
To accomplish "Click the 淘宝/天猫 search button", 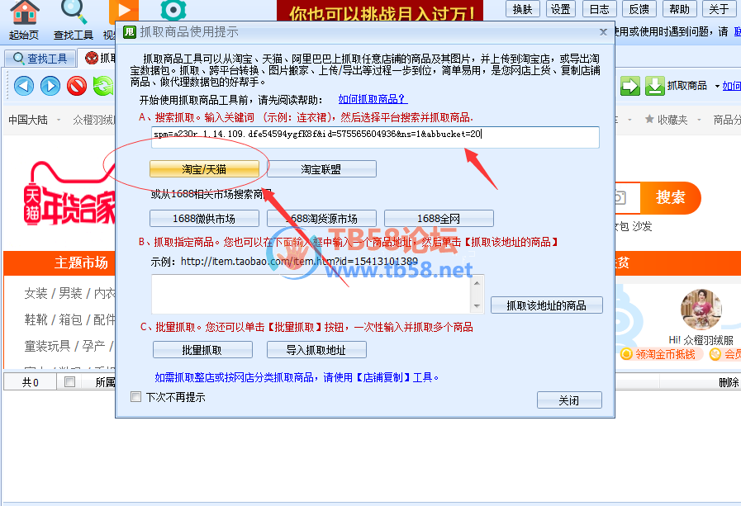I will point(204,169).
